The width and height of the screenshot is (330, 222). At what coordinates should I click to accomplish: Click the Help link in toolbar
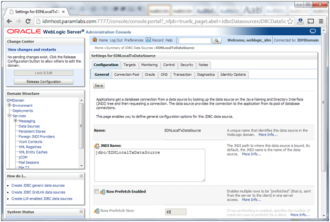tap(169, 40)
